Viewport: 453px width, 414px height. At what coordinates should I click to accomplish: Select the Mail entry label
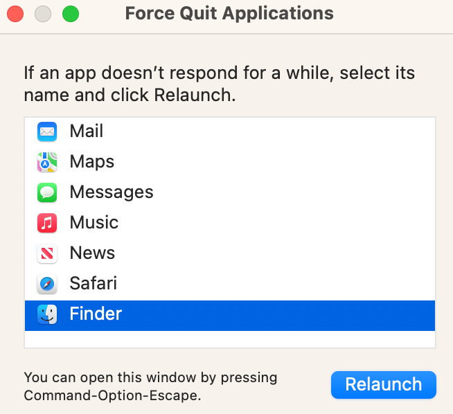(x=86, y=131)
